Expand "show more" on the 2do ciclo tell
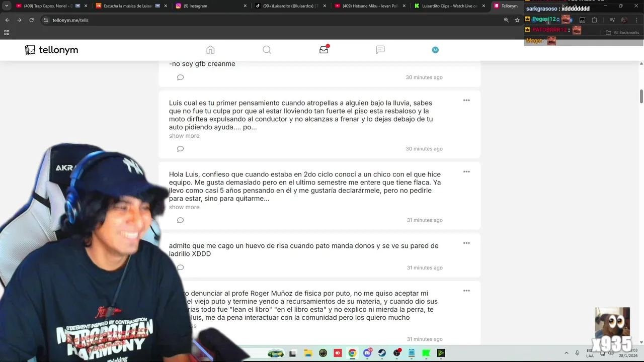 click(184, 207)
